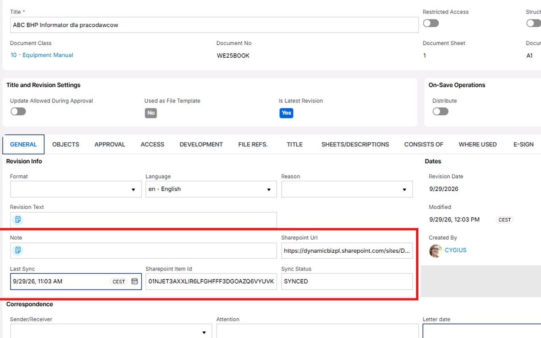Switch to the TITLE tab

295,144
